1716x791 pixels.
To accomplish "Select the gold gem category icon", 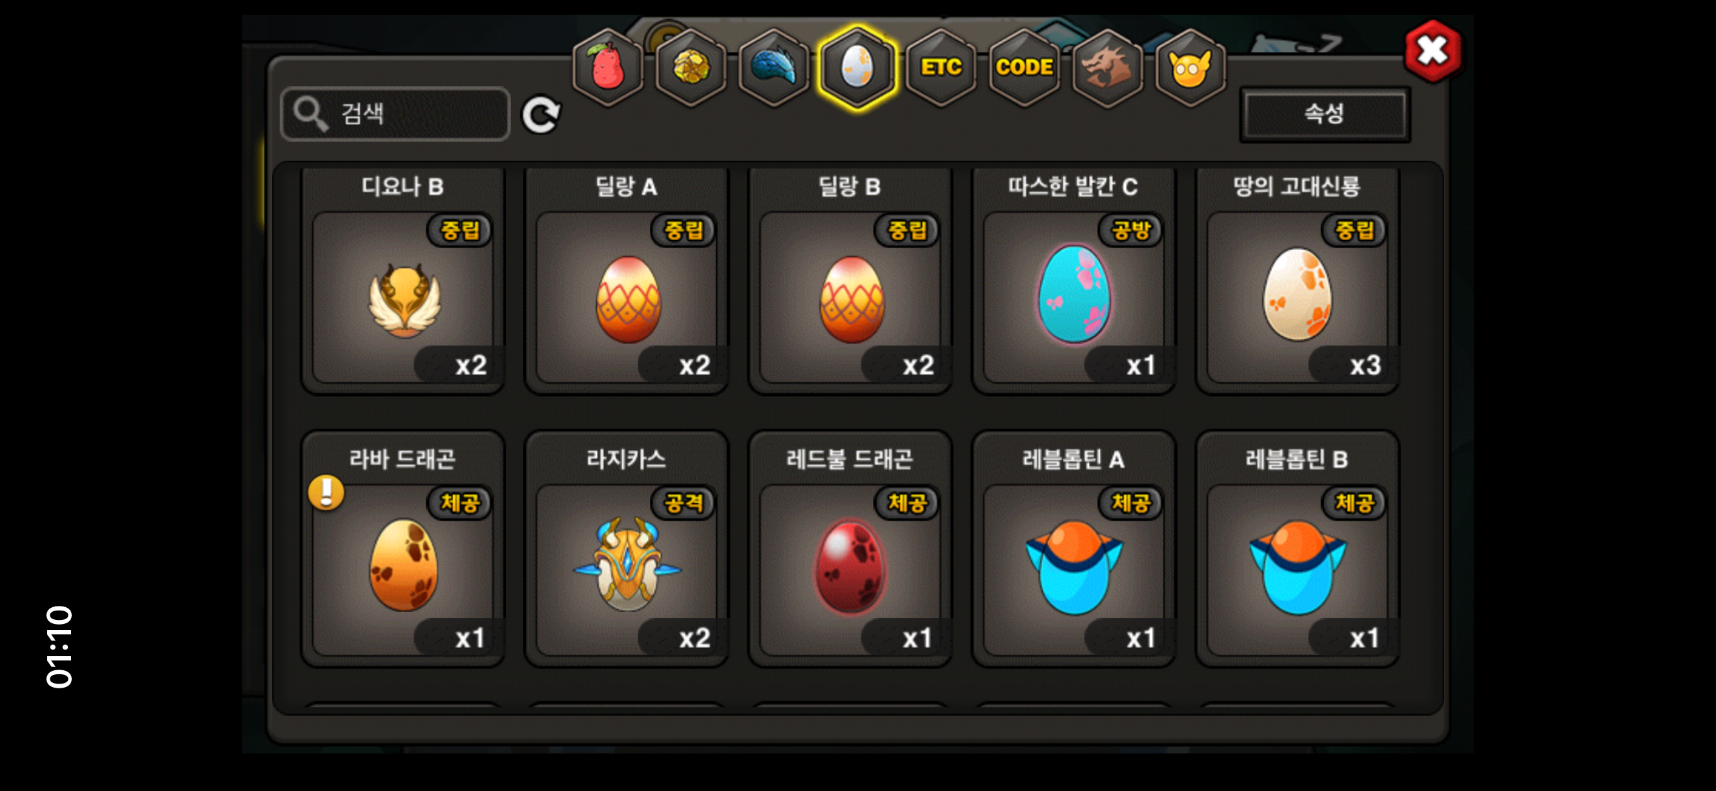I will click(x=691, y=67).
